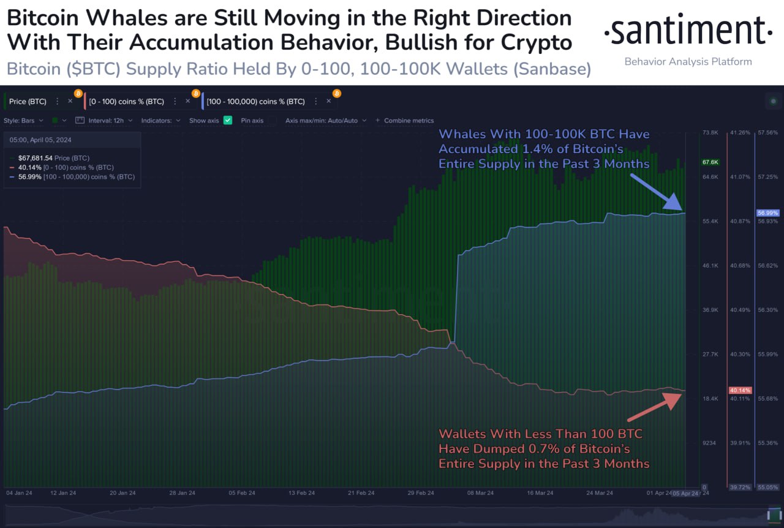
Task: Open options for [100 - 100,000) coins metric
Action: pyautogui.click(x=316, y=101)
